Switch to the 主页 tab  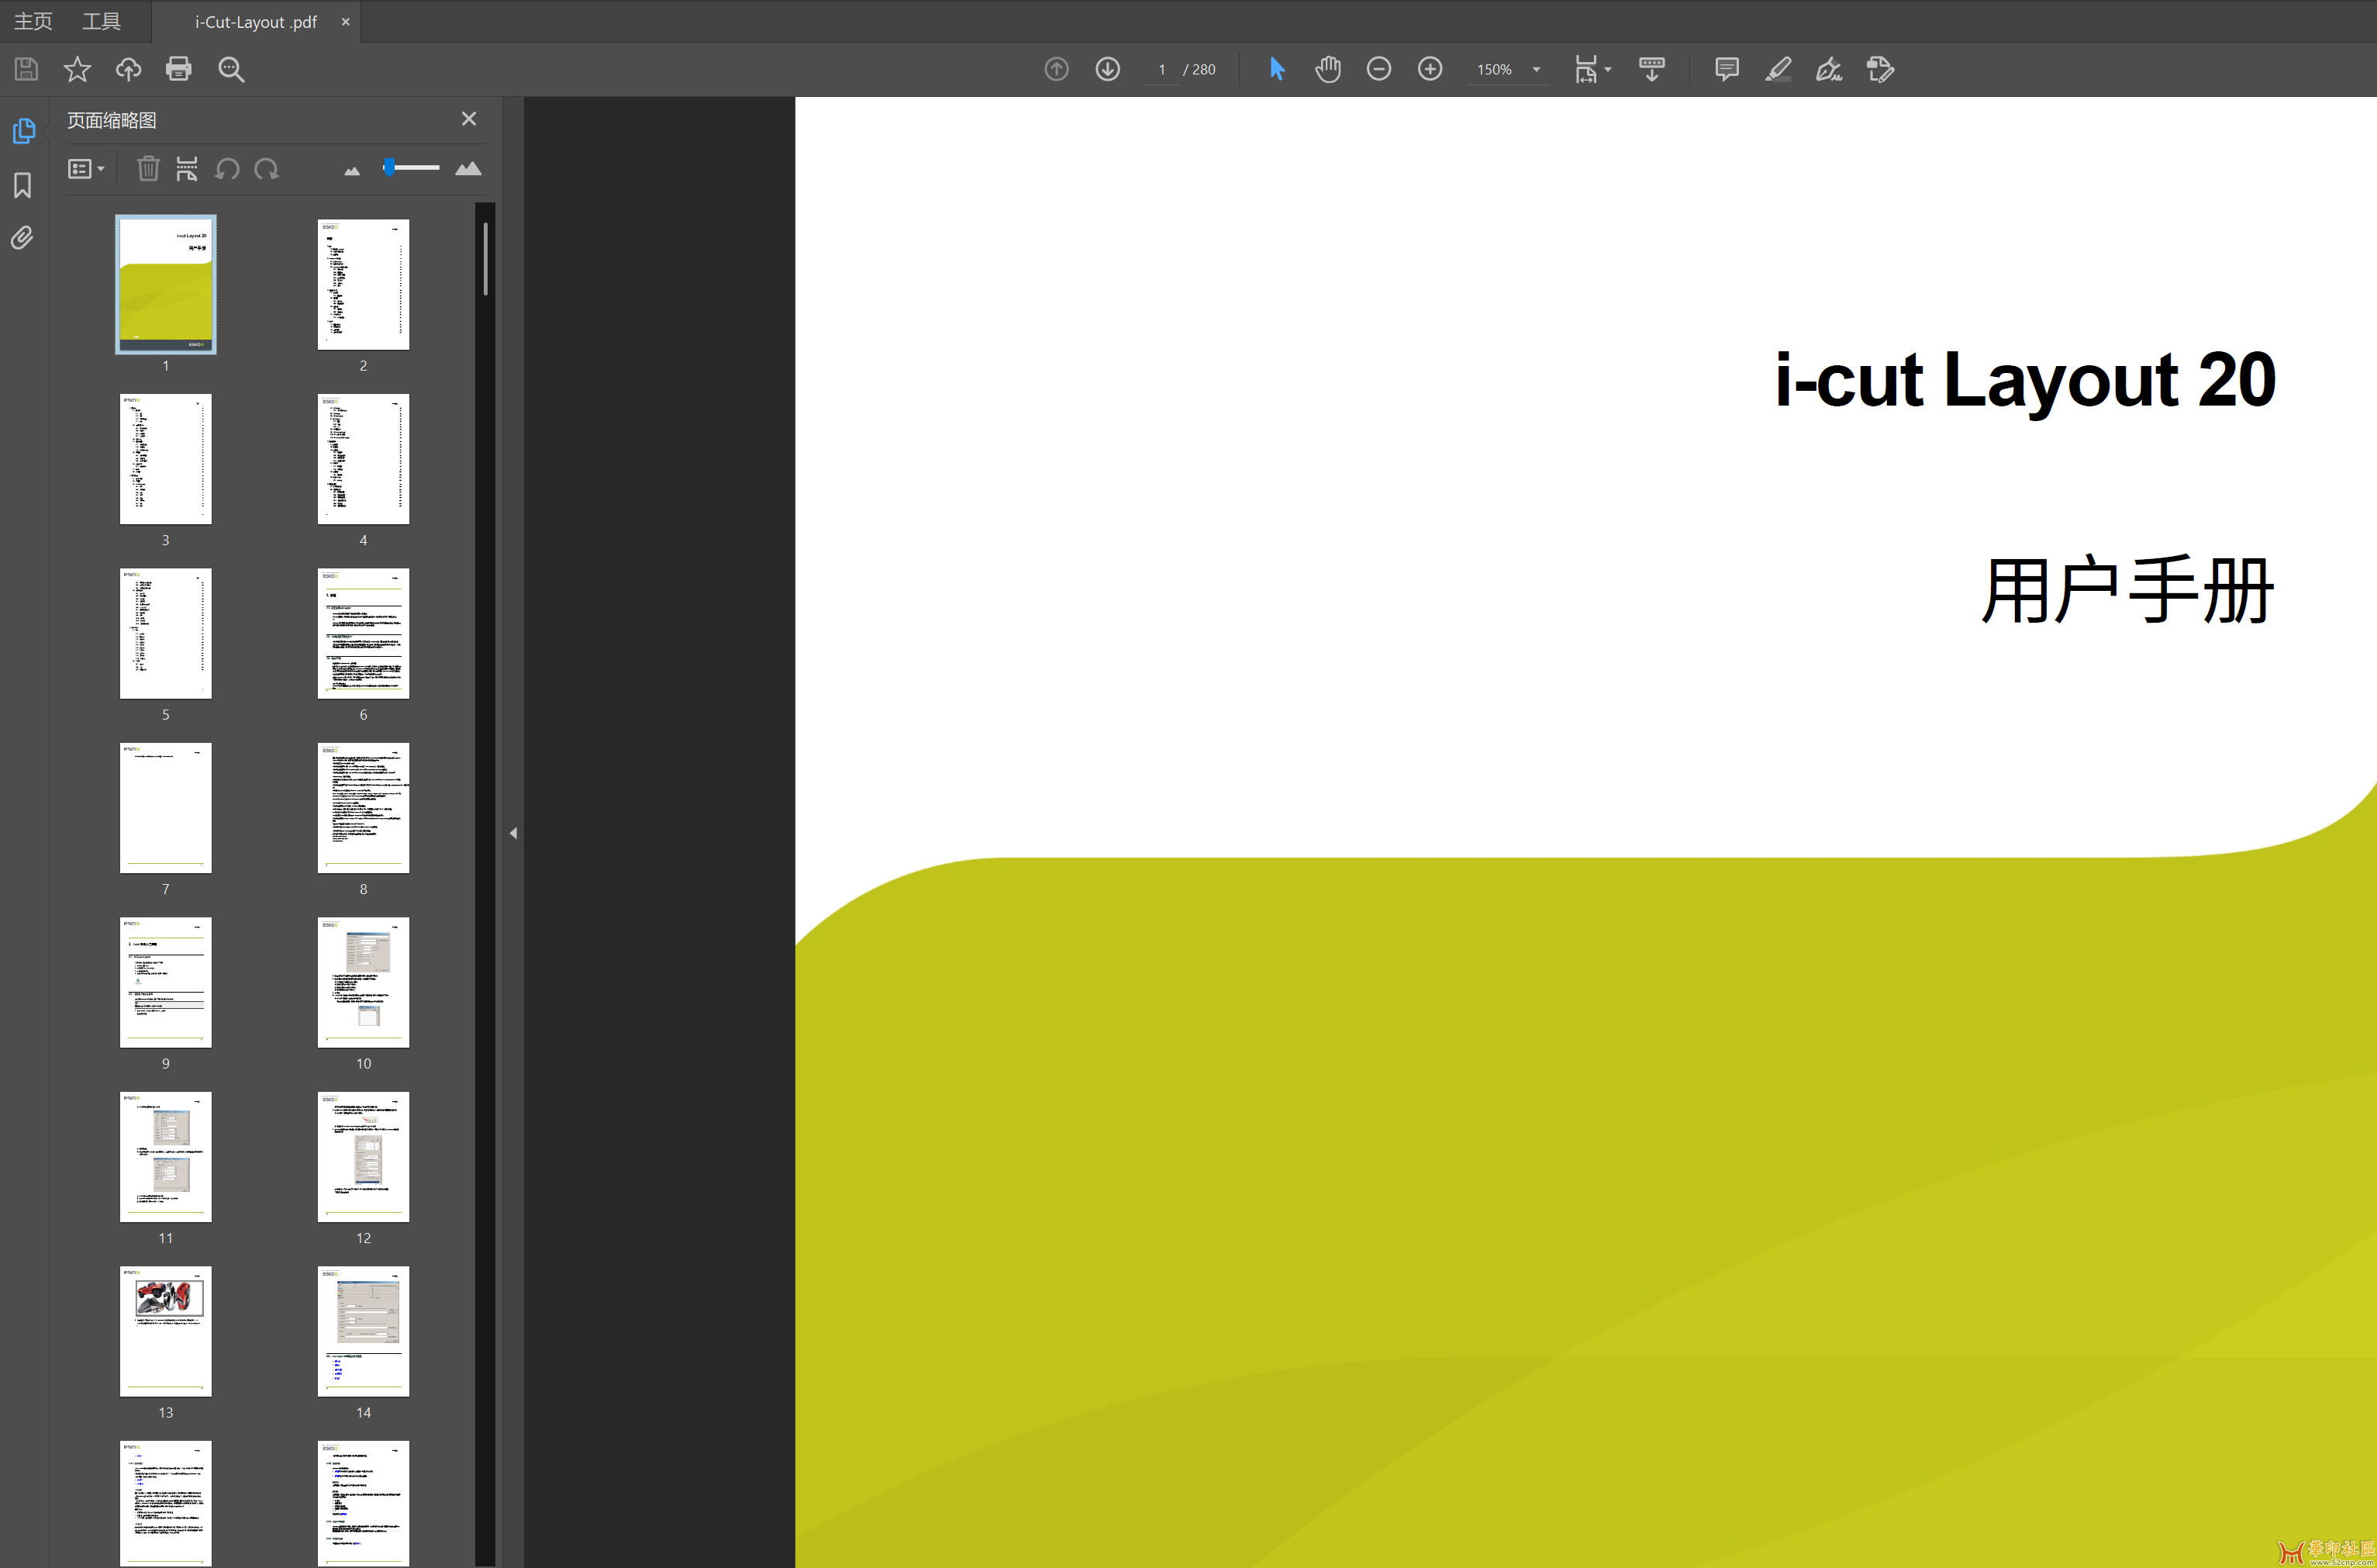click(x=33, y=21)
